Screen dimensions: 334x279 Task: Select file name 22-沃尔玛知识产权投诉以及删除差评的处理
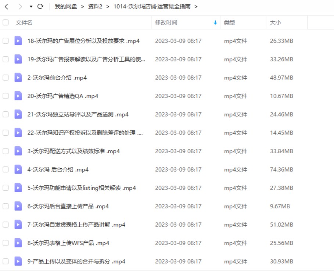(x=85, y=133)
